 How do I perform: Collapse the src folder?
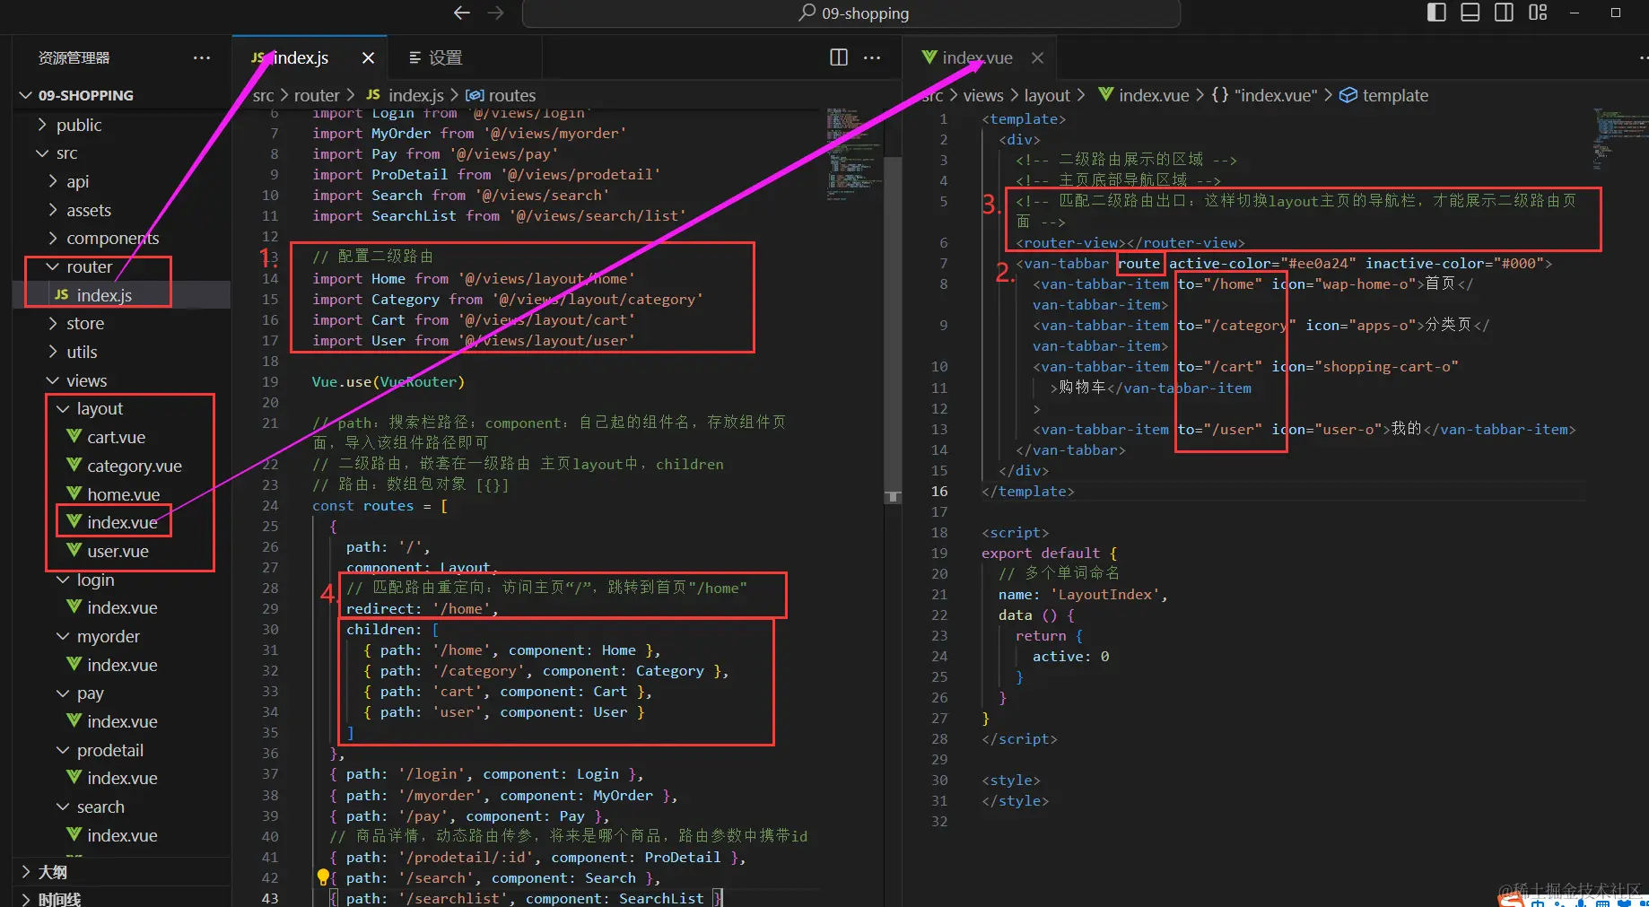tap(67, 153)
